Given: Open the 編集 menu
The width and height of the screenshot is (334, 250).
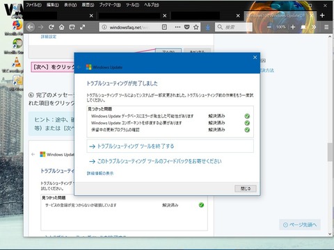Looking at the screenshot, I should coord(53,5).
